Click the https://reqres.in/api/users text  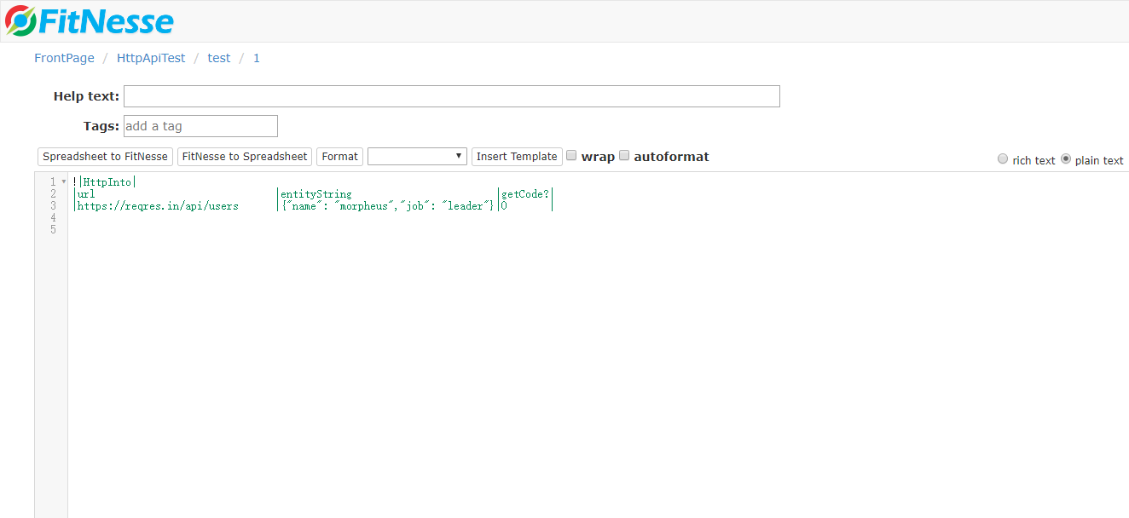click(158, 206)
